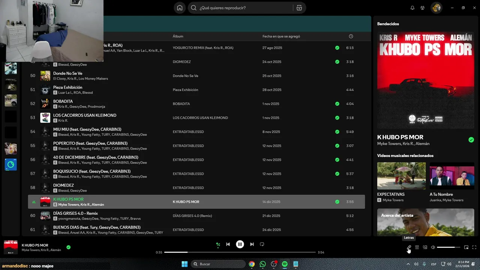This screenshot has height=270, width=480.
Task: Open OBS Studio from the taskbar
Action: click(x=274, y=264)
